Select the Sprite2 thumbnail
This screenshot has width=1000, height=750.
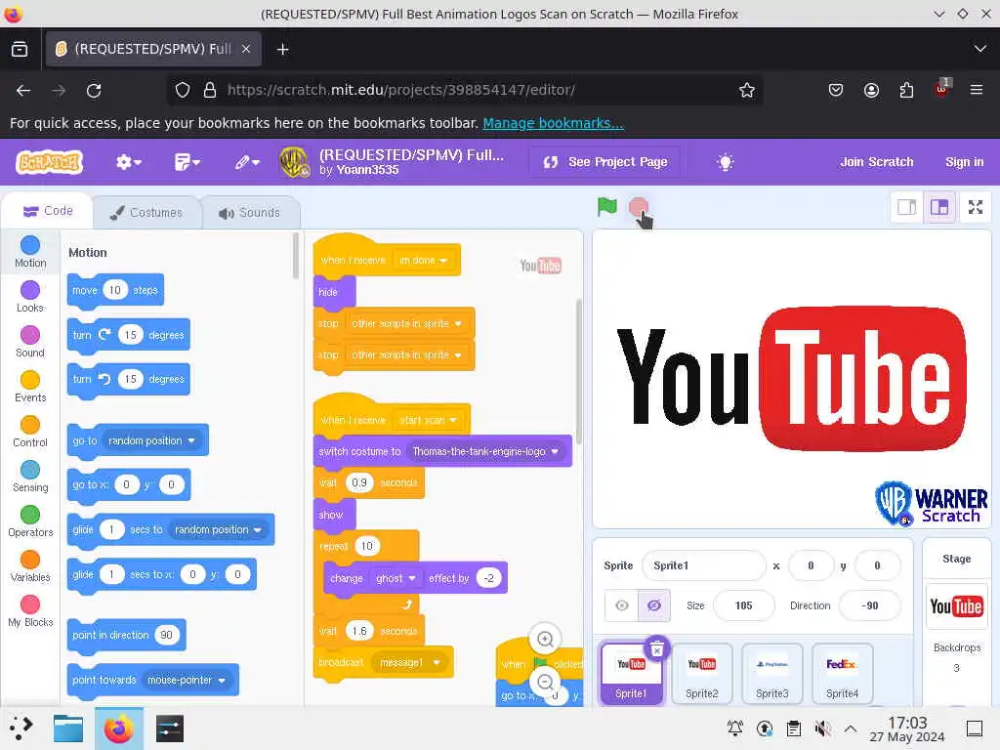pos(701,674)
